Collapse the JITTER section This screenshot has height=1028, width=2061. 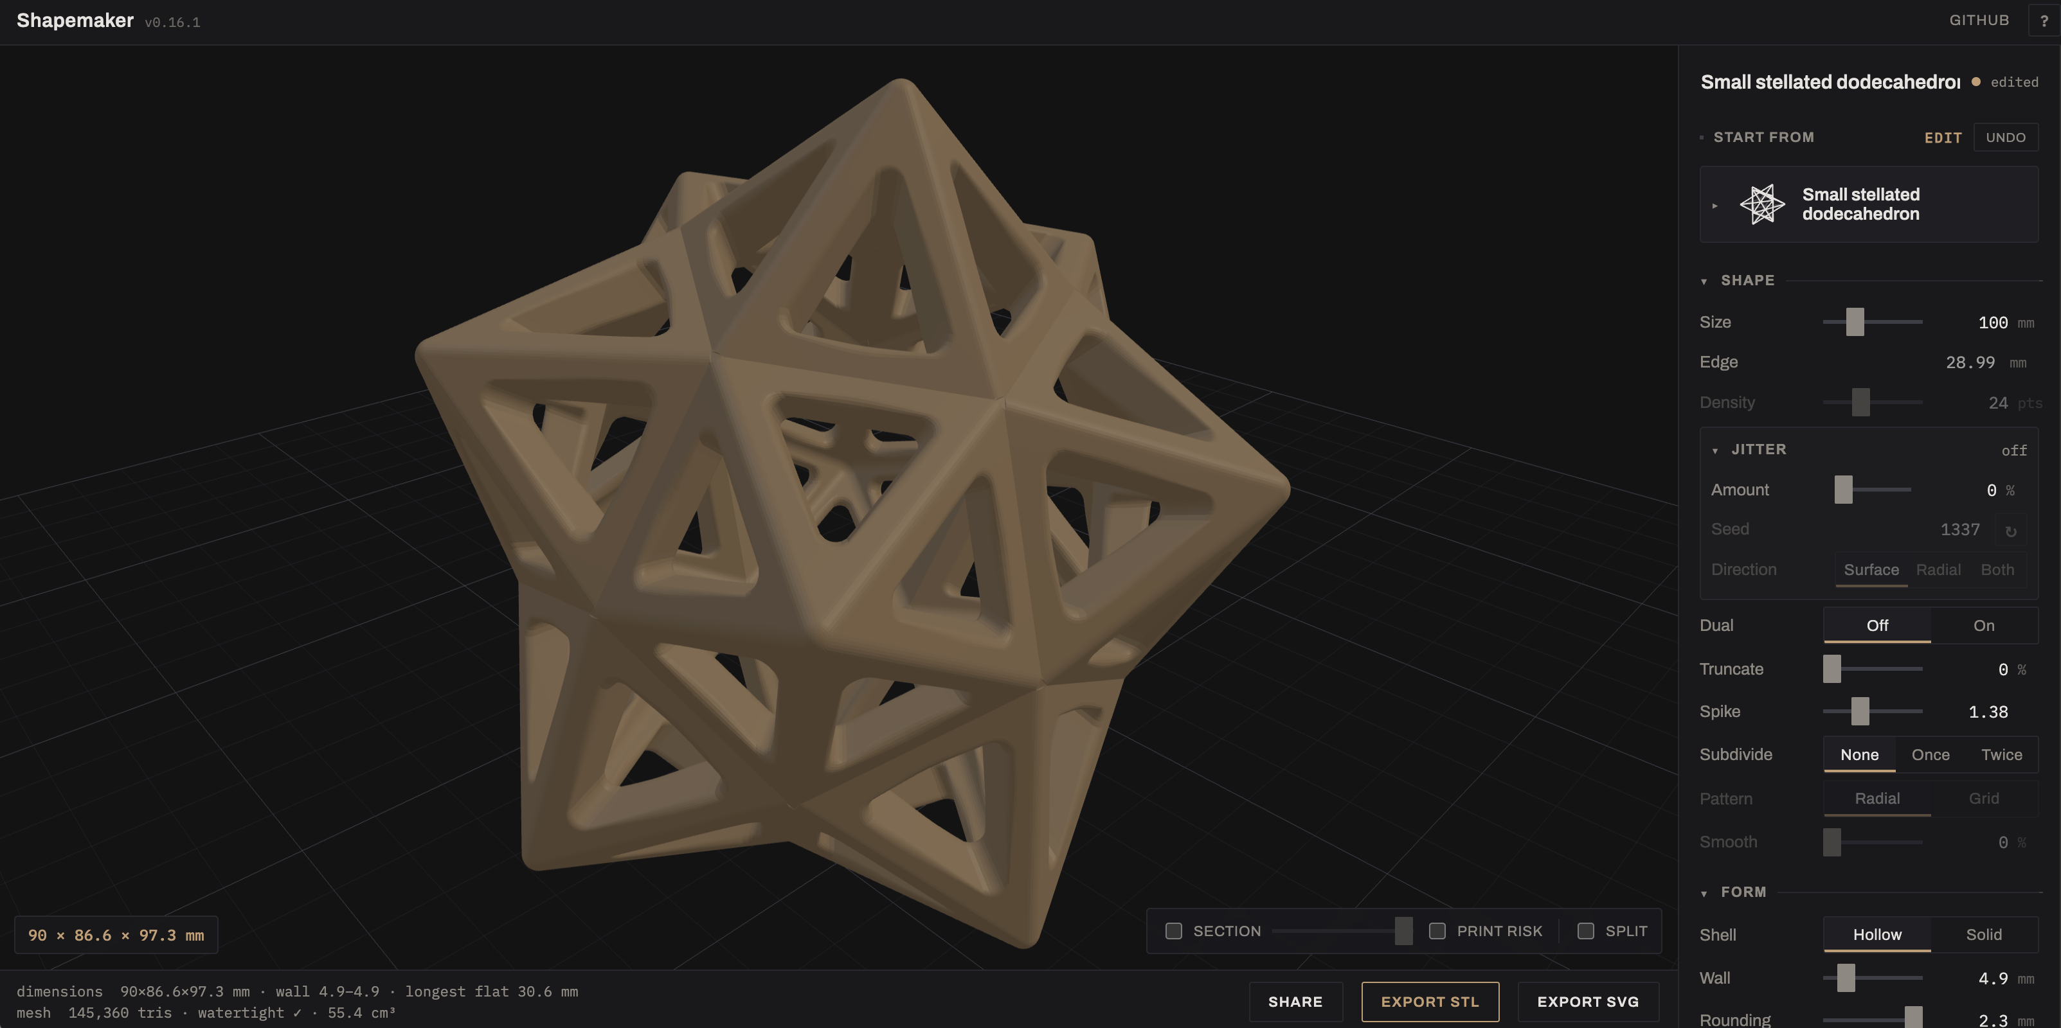coord(1715,451)
